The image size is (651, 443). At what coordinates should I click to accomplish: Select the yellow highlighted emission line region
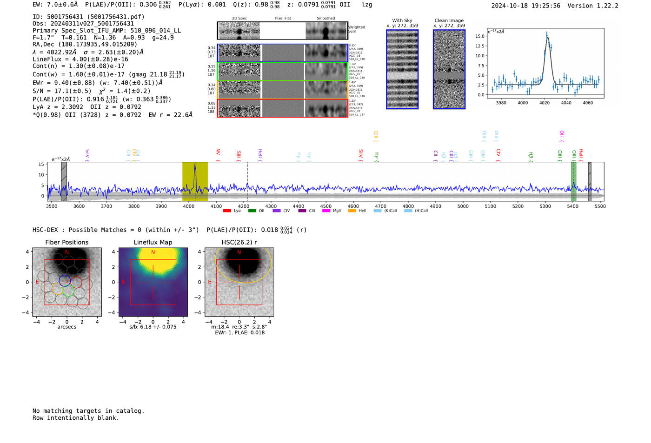coord(195,182)
